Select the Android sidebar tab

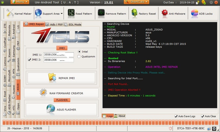tap(14, 32)
